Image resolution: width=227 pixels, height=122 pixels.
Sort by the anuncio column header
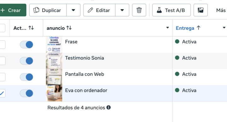click(59, 28)
